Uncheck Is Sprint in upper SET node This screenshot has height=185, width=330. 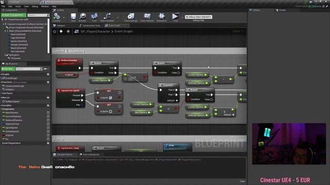[110, 98]
